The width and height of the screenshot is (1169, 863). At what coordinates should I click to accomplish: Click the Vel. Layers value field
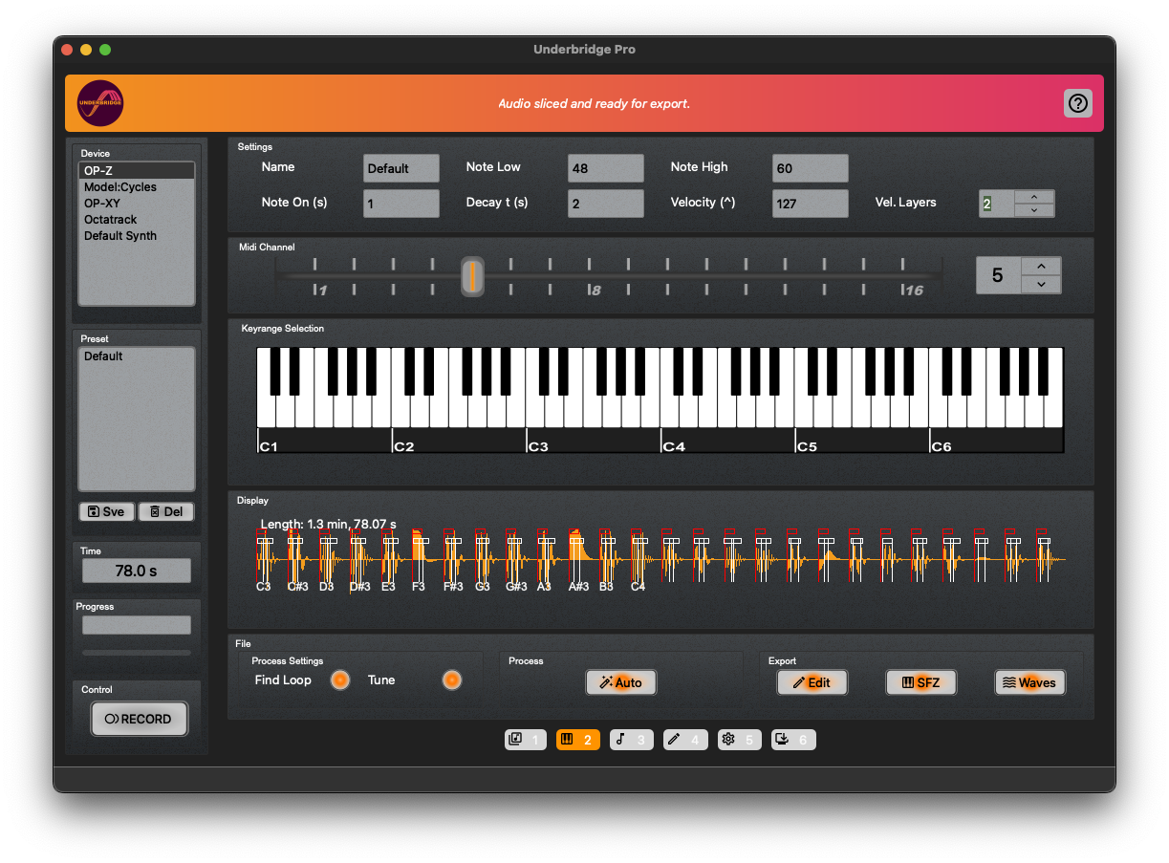click(997, 204)
